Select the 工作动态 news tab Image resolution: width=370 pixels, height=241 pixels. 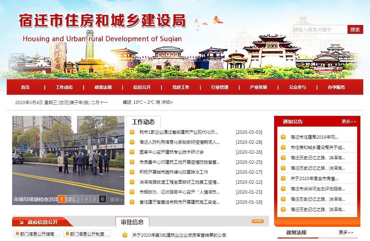[143, 122]
